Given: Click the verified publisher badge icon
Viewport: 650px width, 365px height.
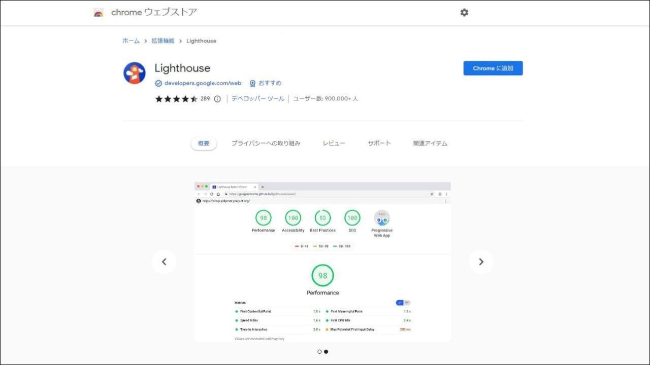Looking at the screenshot, I should click(x=158, y=83).
